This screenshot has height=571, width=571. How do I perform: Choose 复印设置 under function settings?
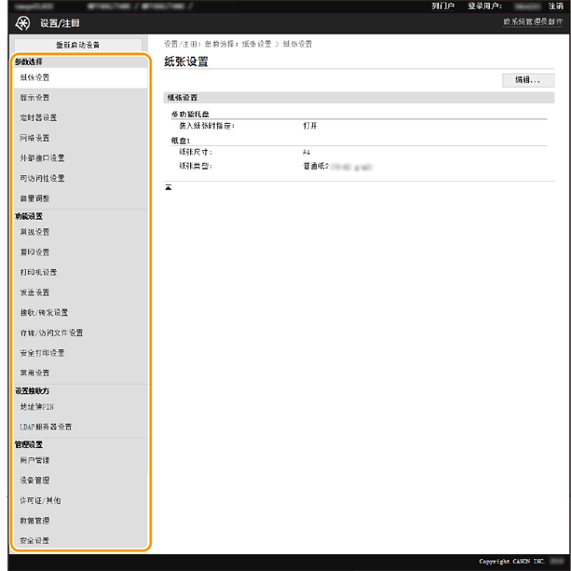(x=36, y=252)
